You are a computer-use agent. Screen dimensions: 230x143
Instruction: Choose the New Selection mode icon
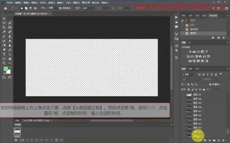[x=22, y=8]
